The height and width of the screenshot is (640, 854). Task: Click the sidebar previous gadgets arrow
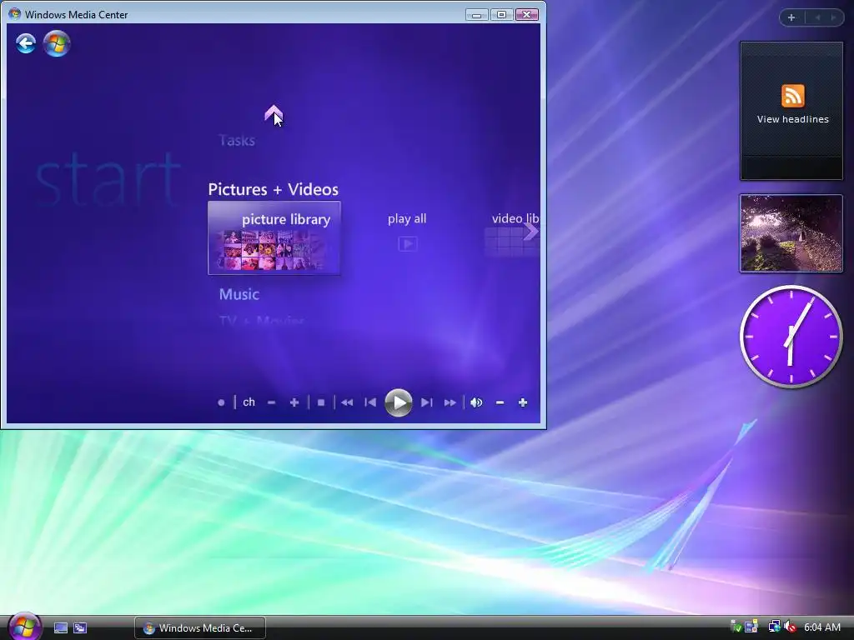[817, 17]
